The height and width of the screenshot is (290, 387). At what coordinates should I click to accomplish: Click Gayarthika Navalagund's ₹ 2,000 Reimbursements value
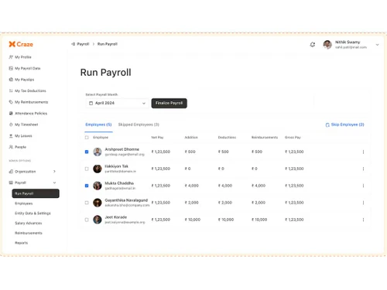[x=259, y=203]
